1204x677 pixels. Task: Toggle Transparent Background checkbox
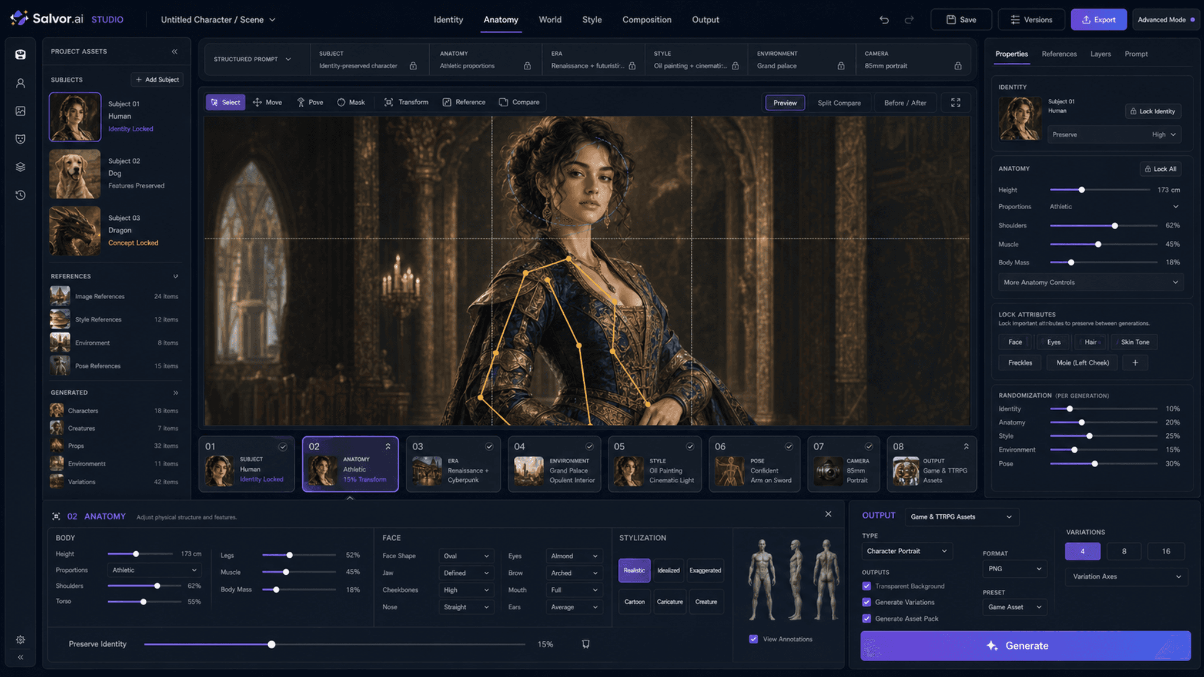[867, 586]
